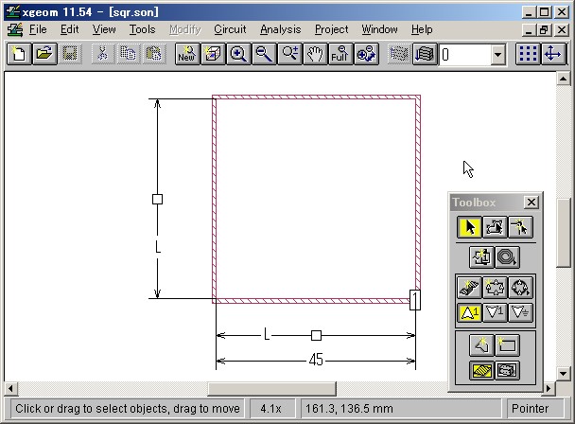Click the horizontal scrollbar thumb
This screenshot has width=575, height=424.
click(271, 388)
